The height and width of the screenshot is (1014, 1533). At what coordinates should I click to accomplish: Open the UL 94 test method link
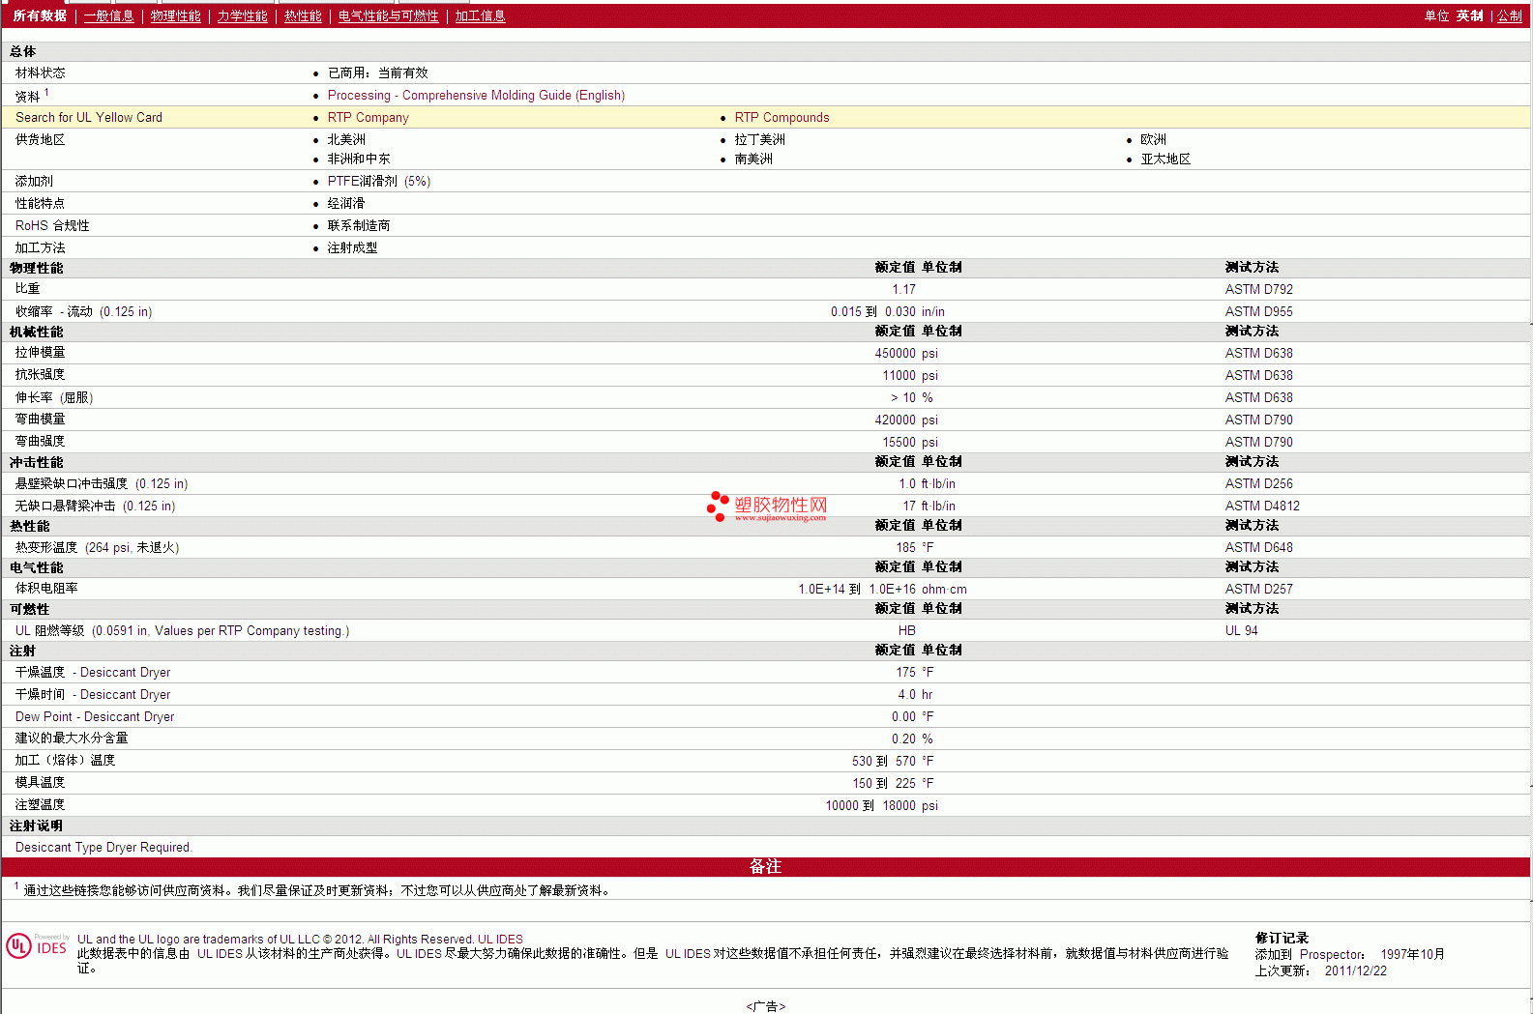coord(1241,630)
